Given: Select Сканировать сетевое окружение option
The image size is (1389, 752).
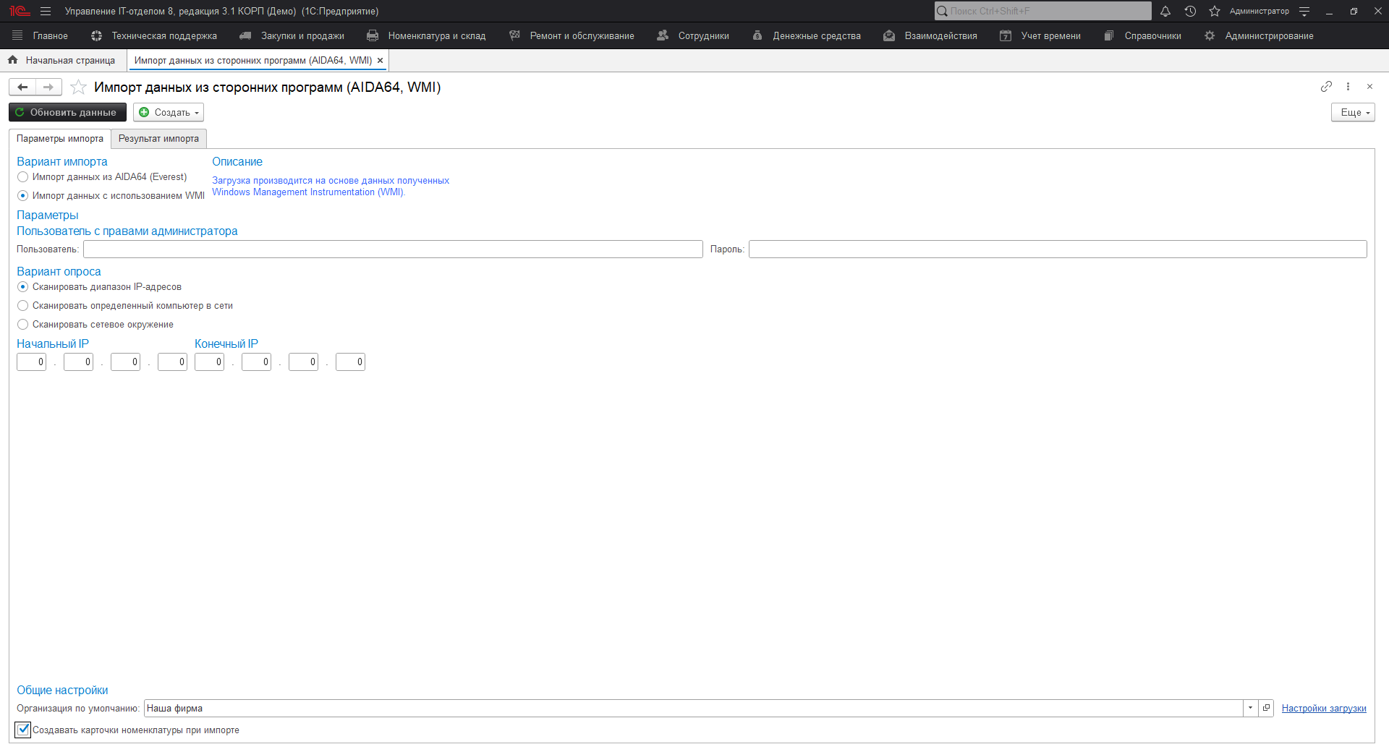Looking at the screenshot, I should tap(23, 325).
